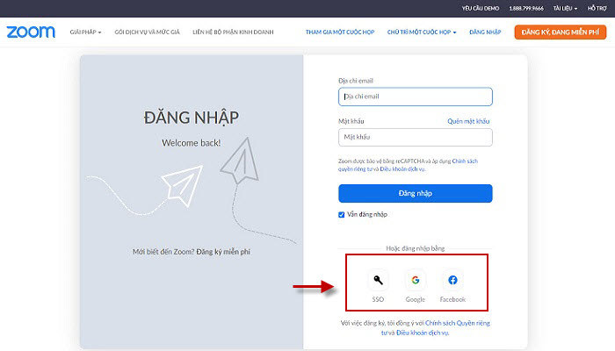
Task: Open the Quên mật khẩu link
Action: 468,121
